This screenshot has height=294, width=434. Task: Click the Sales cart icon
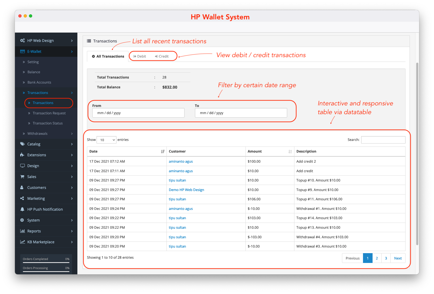(x=22, y=177)
